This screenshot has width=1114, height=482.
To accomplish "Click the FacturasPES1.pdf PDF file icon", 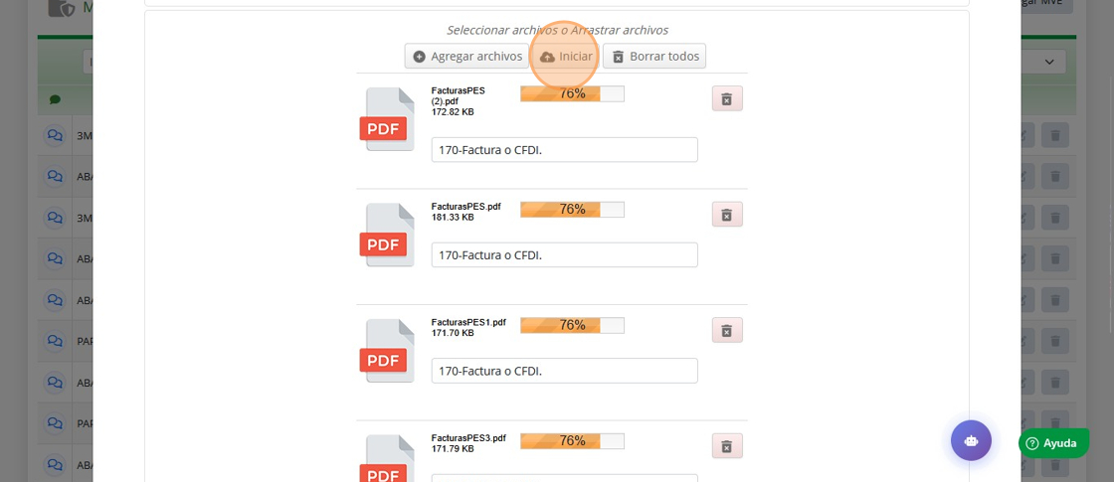I will click(386, 351).
